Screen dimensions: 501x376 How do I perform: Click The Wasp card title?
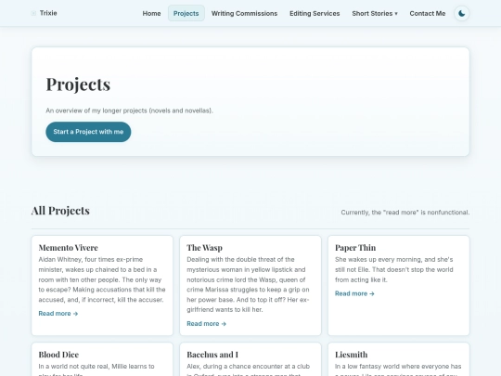coord(204,248)
